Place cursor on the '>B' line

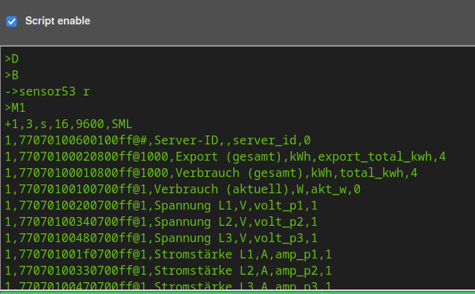(x=12, y=76)
